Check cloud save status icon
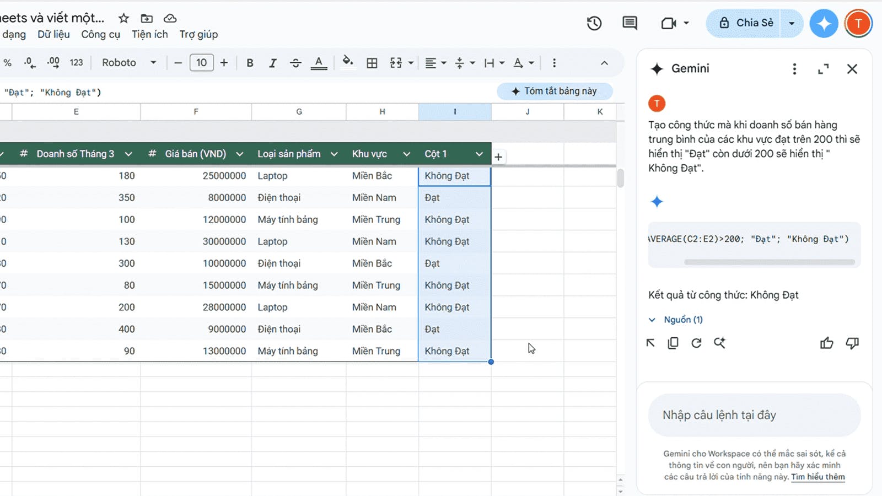The width and height of the screenshot is (882, 496). click(170, 18)
